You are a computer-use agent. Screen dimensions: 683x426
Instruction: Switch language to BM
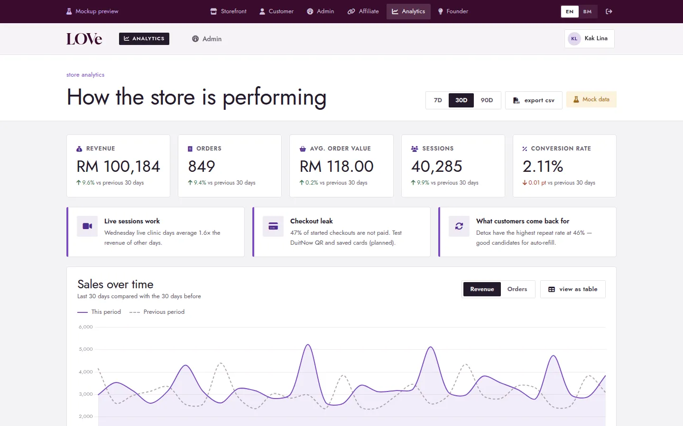588,11
